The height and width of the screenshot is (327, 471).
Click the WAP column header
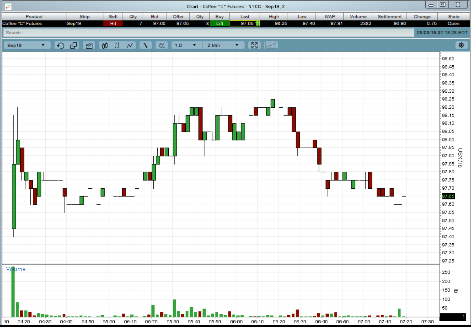click(x=330, y=17)
